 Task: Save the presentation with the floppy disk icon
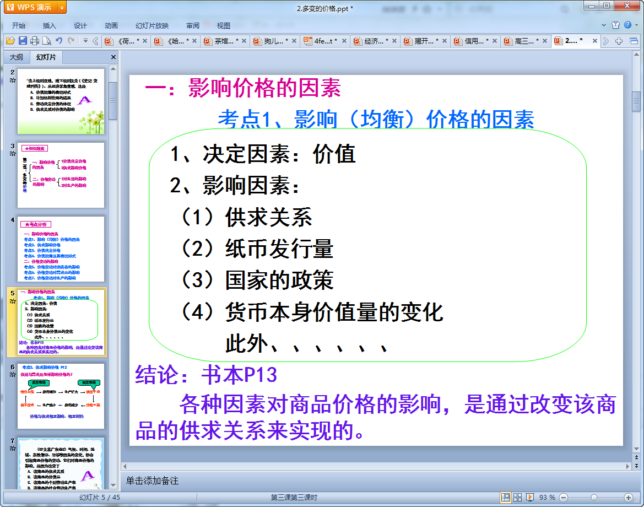(x=23, y=41)
